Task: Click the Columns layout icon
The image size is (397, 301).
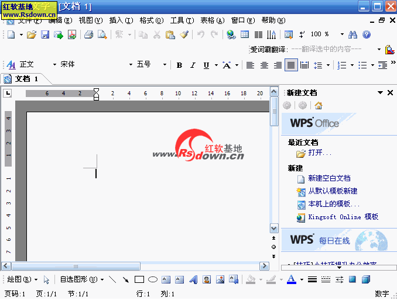Action: (258, 34)
